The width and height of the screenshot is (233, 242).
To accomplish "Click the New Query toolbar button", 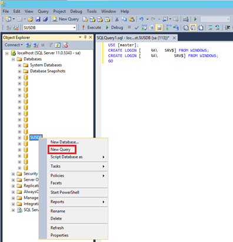I will (x=66, y=19).
